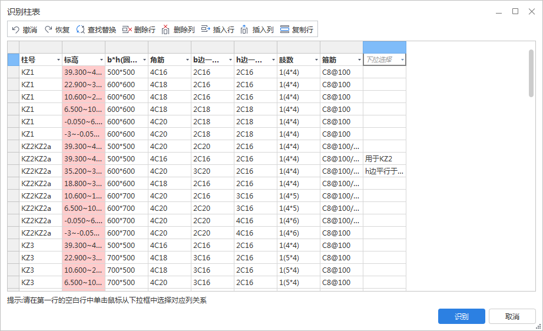This screenshot has height=331, width=543.
Task: Click the C8@100 cell in KZ3 10.600 row
Action: (x=342, y=270)
